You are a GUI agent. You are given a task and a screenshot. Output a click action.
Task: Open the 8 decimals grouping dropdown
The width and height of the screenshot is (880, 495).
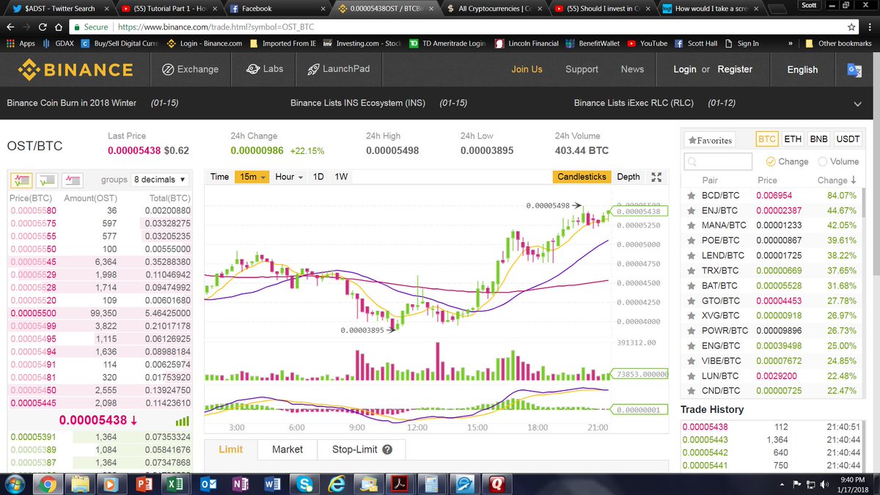(x=160, y=180)
